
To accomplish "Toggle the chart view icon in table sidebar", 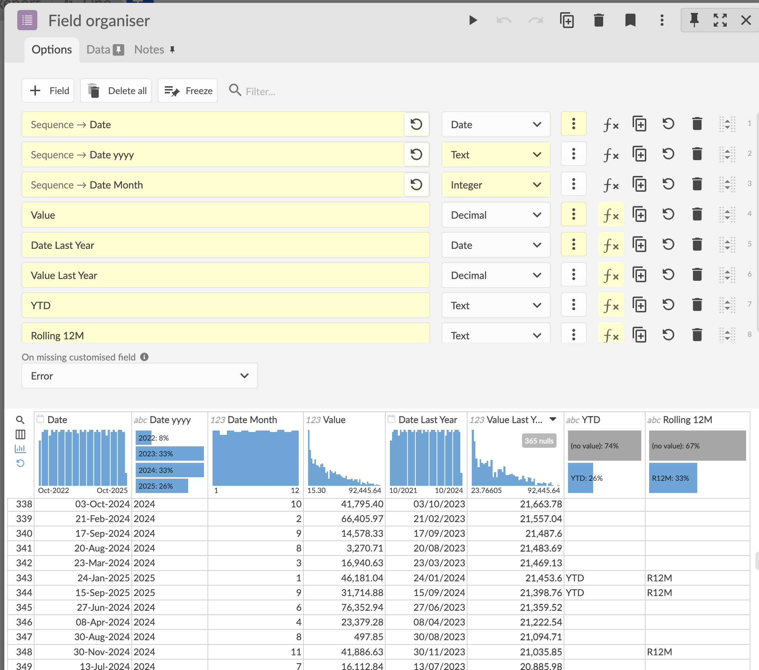I will [20, 449].
